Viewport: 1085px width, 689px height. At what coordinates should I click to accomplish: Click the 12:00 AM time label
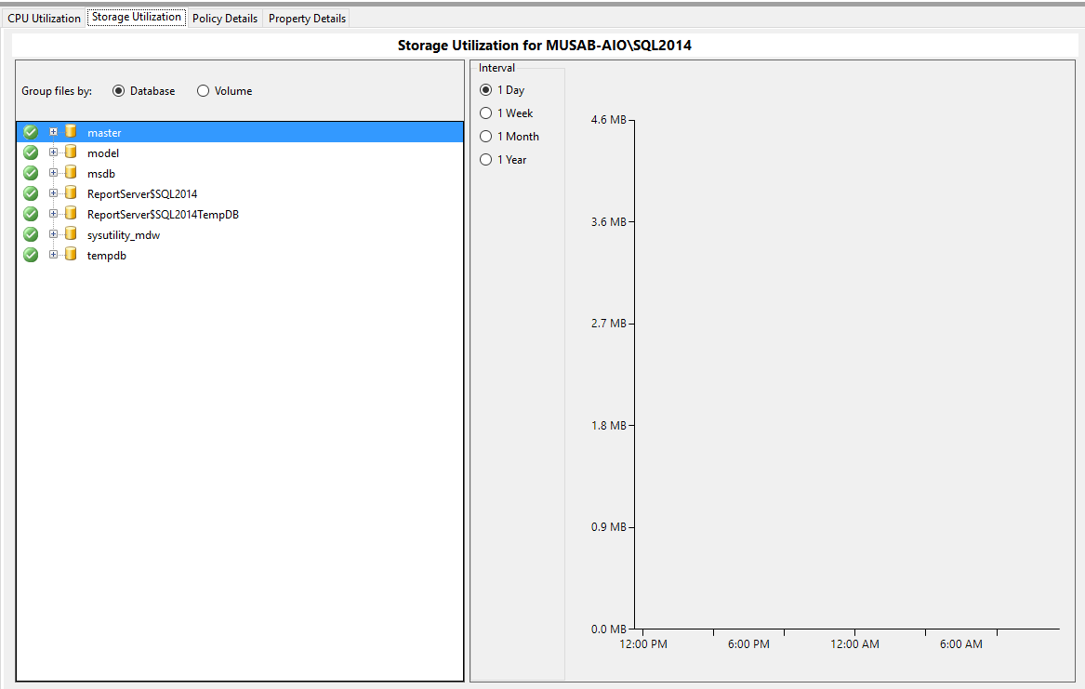[854, 644]
